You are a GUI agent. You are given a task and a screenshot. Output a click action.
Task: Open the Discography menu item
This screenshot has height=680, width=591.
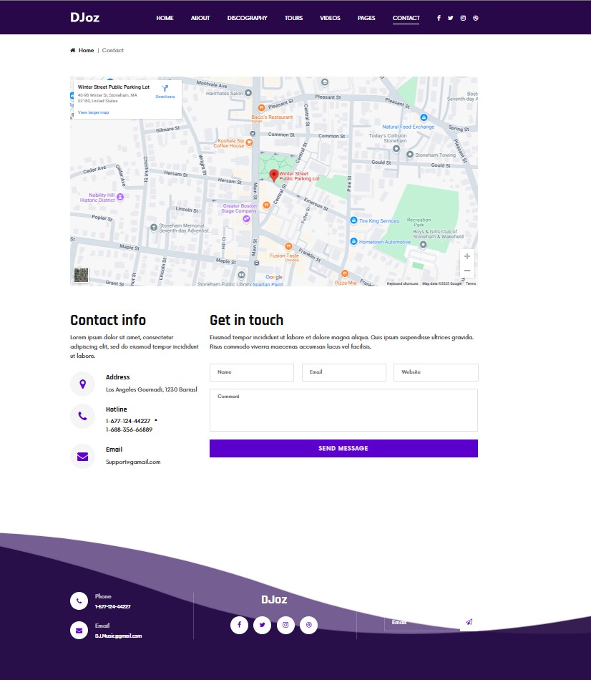247,18
